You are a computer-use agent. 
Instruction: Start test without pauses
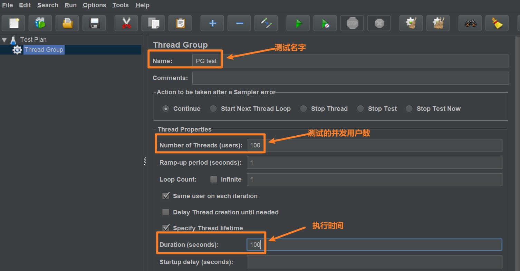click(x=325, y=23)
